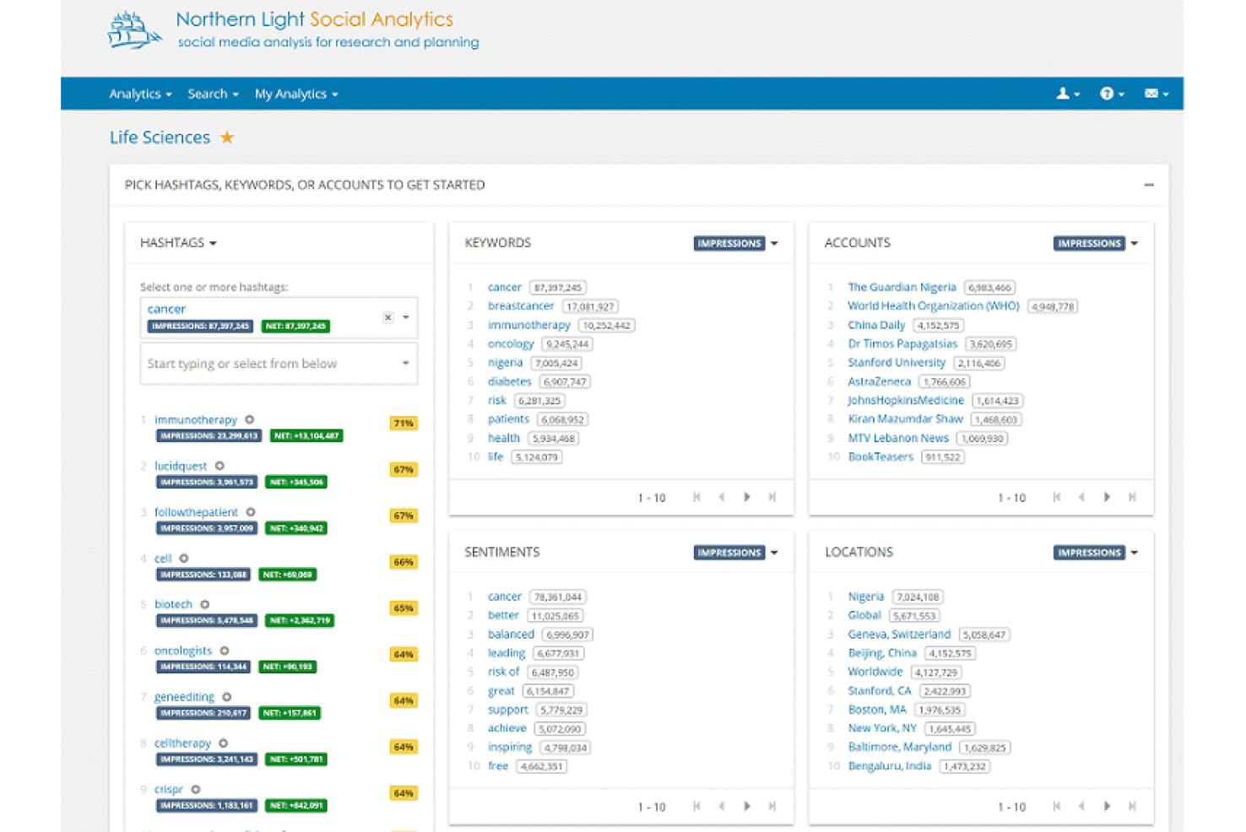Toggle the Life Sciences favorite star
1246x832 pixels.
227,137
